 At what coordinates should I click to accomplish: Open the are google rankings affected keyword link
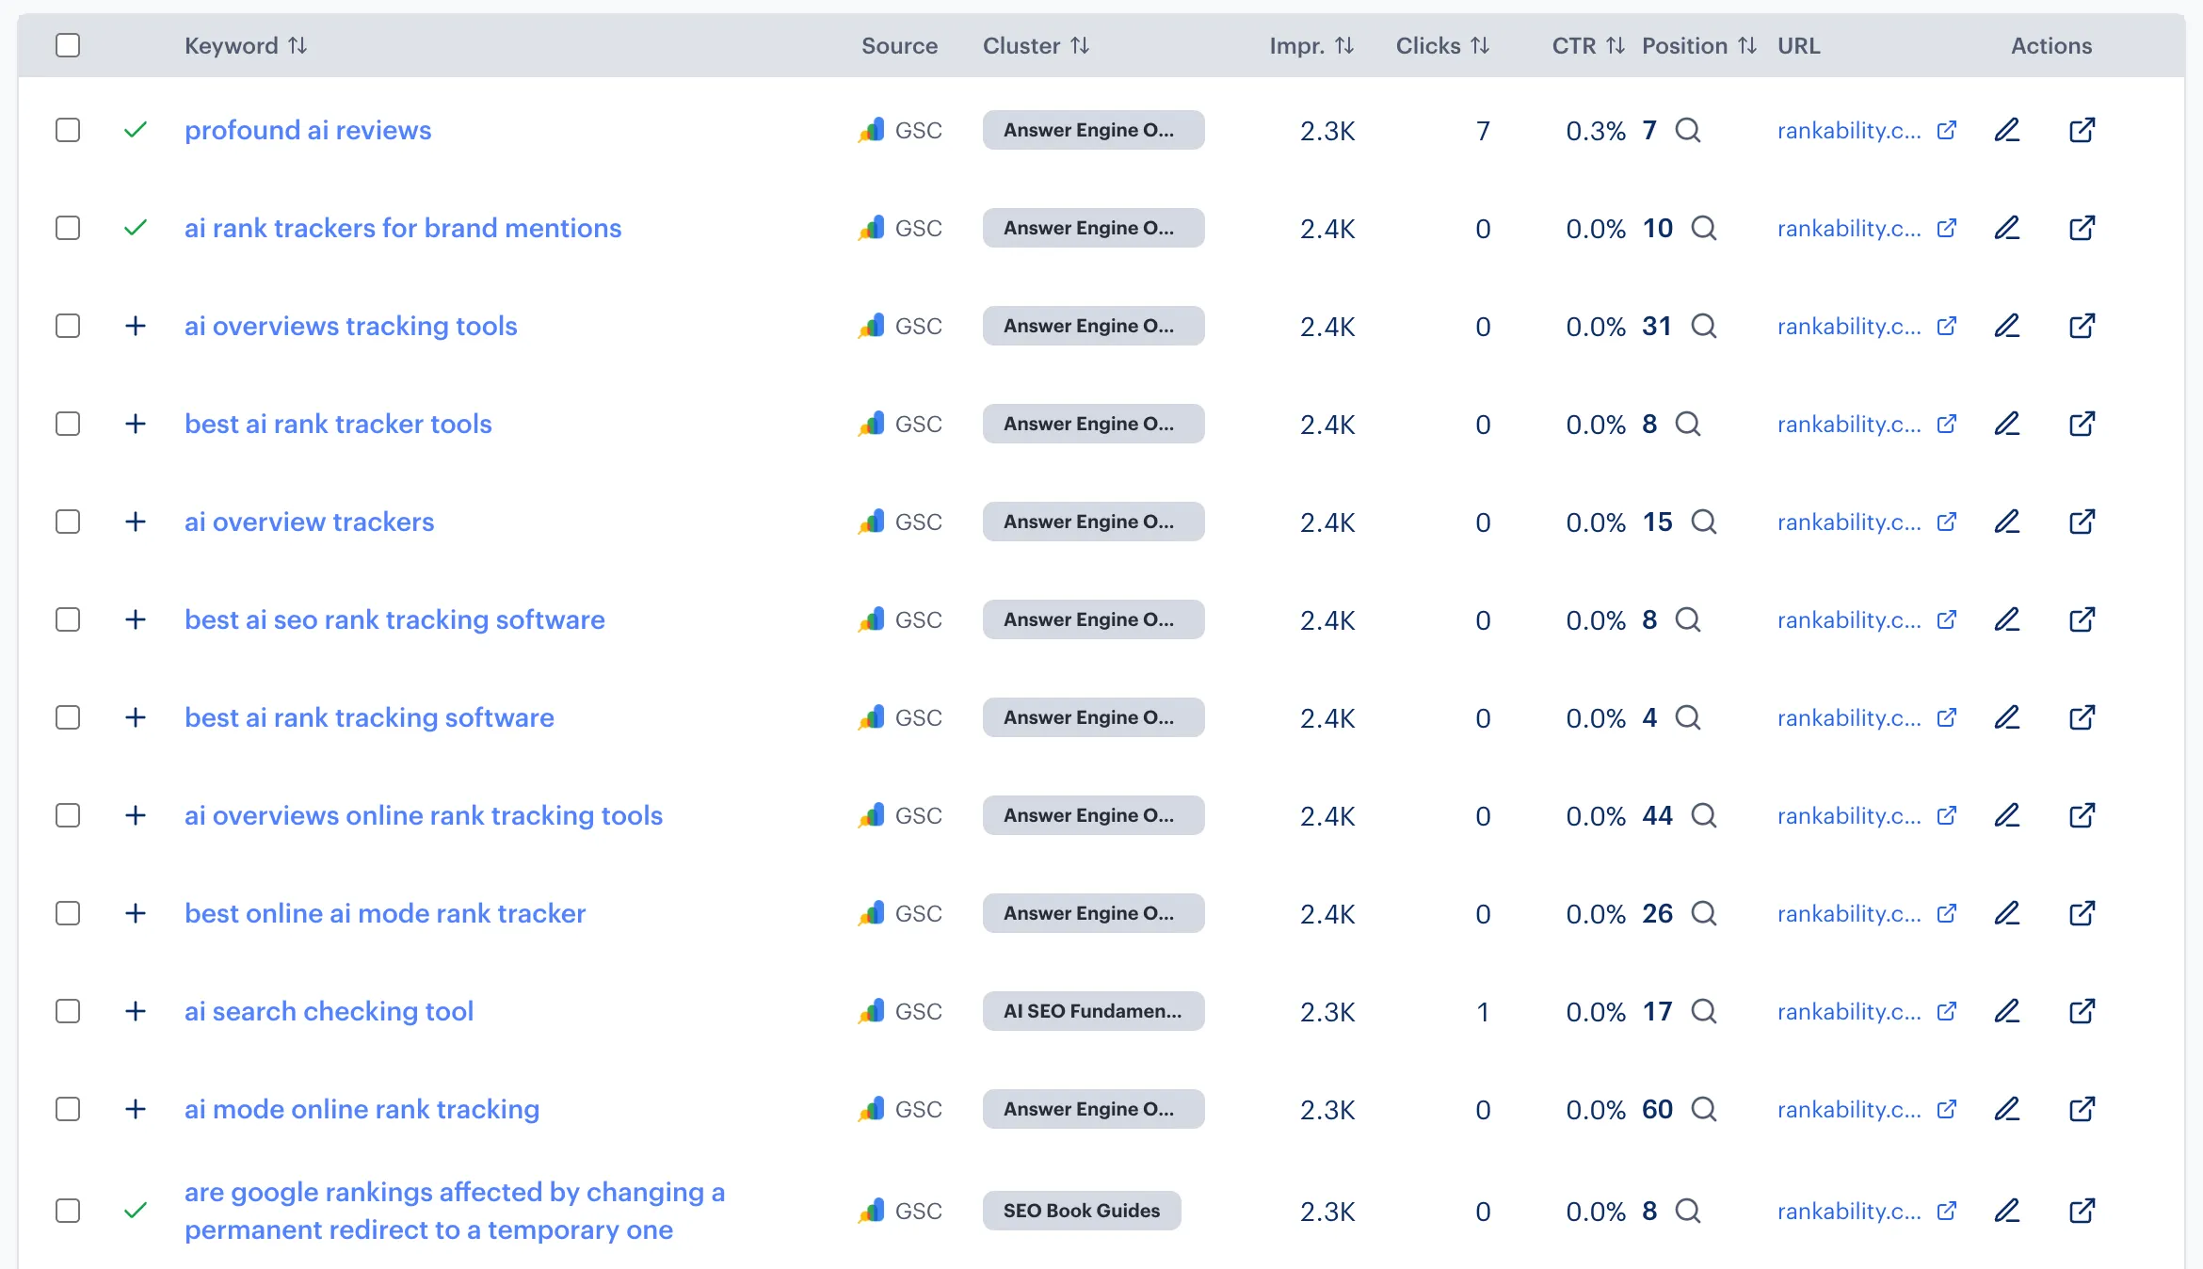(455, 1211)
